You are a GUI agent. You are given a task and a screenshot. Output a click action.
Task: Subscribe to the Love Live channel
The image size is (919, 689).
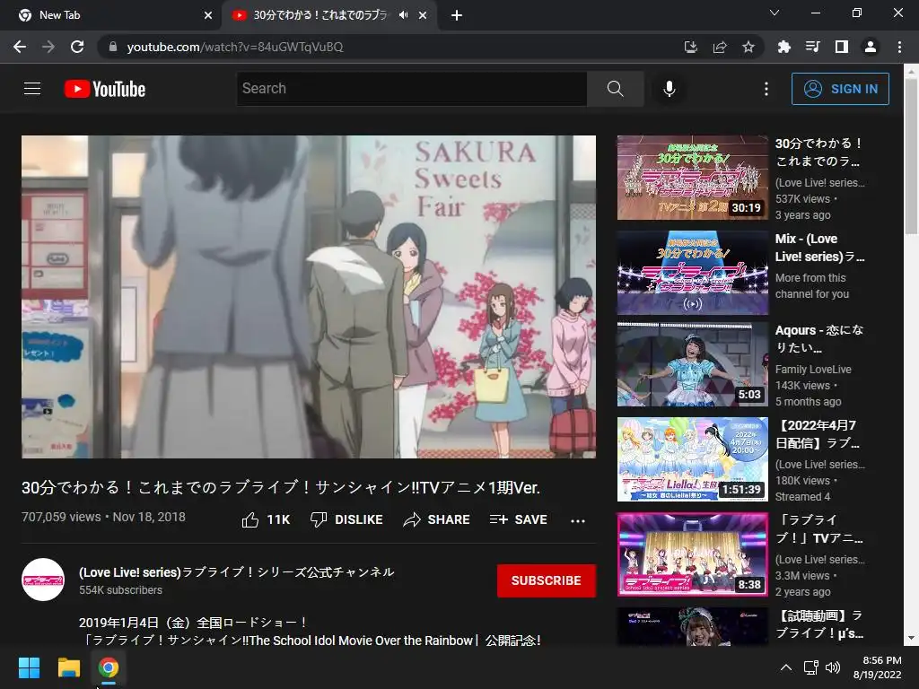tap(547, 580)
